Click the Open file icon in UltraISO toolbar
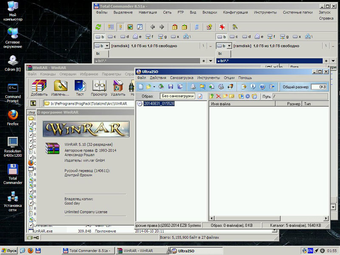Screen dimensions: 340x255 148,87
